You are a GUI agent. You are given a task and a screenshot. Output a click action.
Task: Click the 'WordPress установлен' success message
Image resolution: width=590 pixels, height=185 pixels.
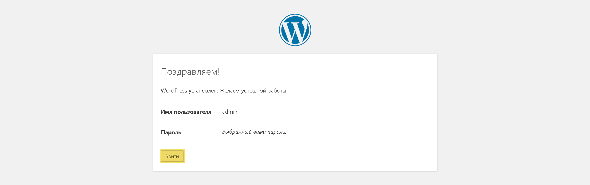click(x=224, y=91)
